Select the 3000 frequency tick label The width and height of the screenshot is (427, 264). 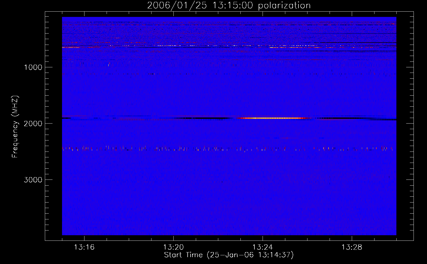pos(33,180)
